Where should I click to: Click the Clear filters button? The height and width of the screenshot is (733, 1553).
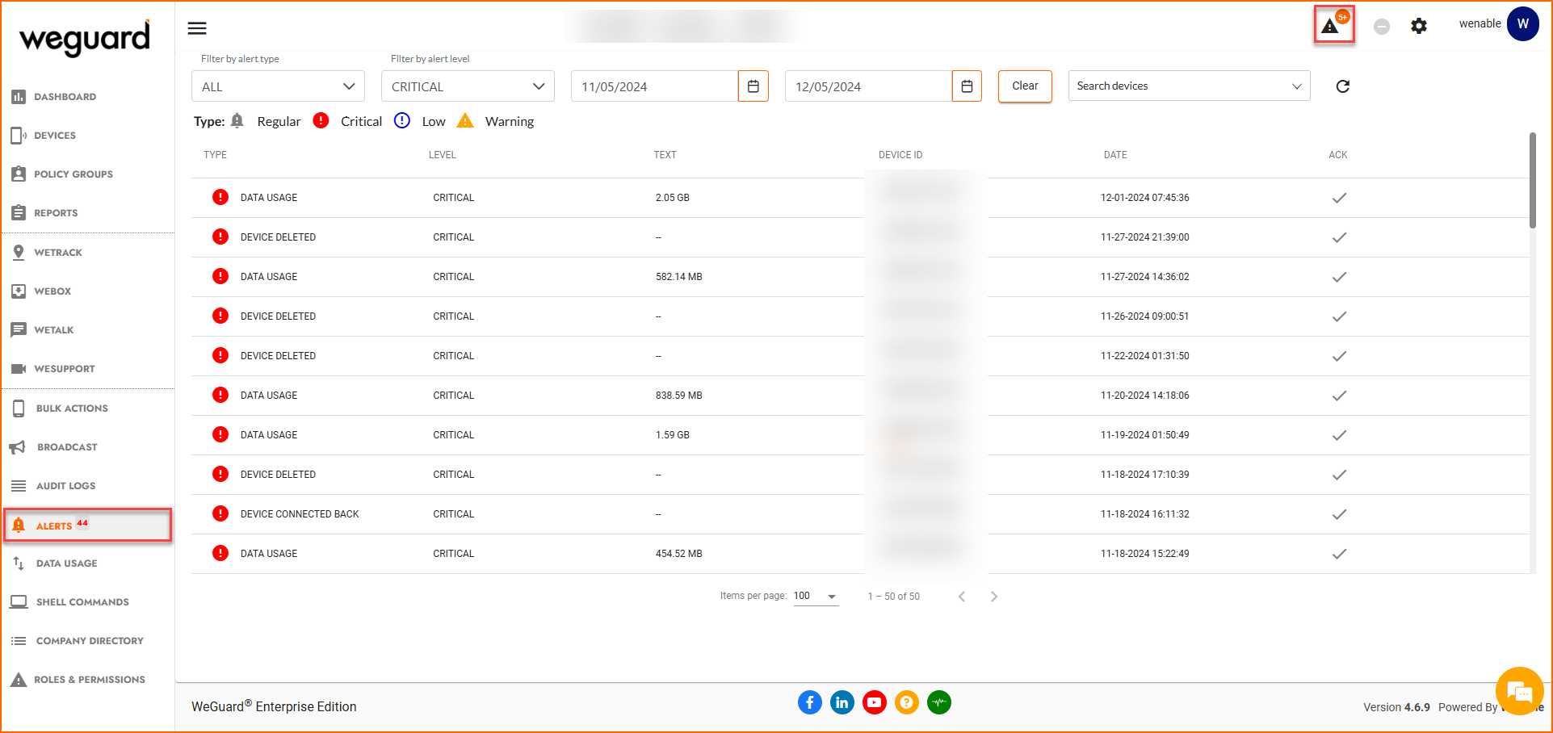click(1025, 86)
